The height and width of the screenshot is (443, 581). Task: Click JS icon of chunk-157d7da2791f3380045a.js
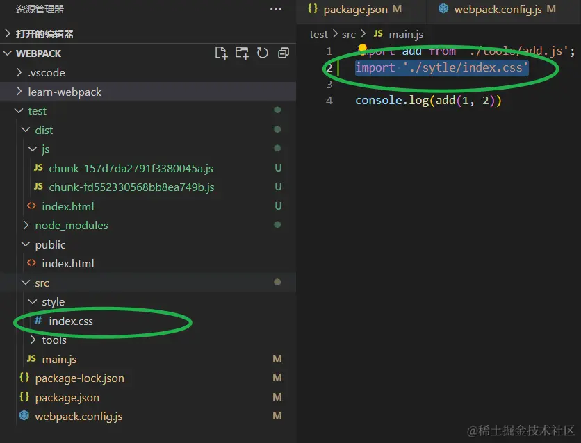click(x=38, y=167)
